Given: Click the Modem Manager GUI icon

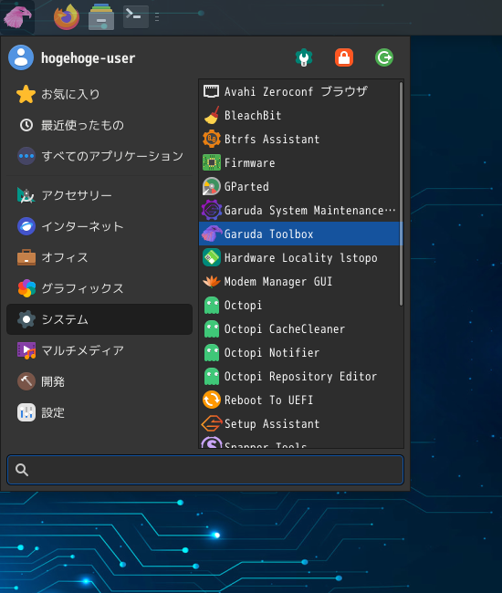Looking at the screenshot, I should tap(211, 281).
